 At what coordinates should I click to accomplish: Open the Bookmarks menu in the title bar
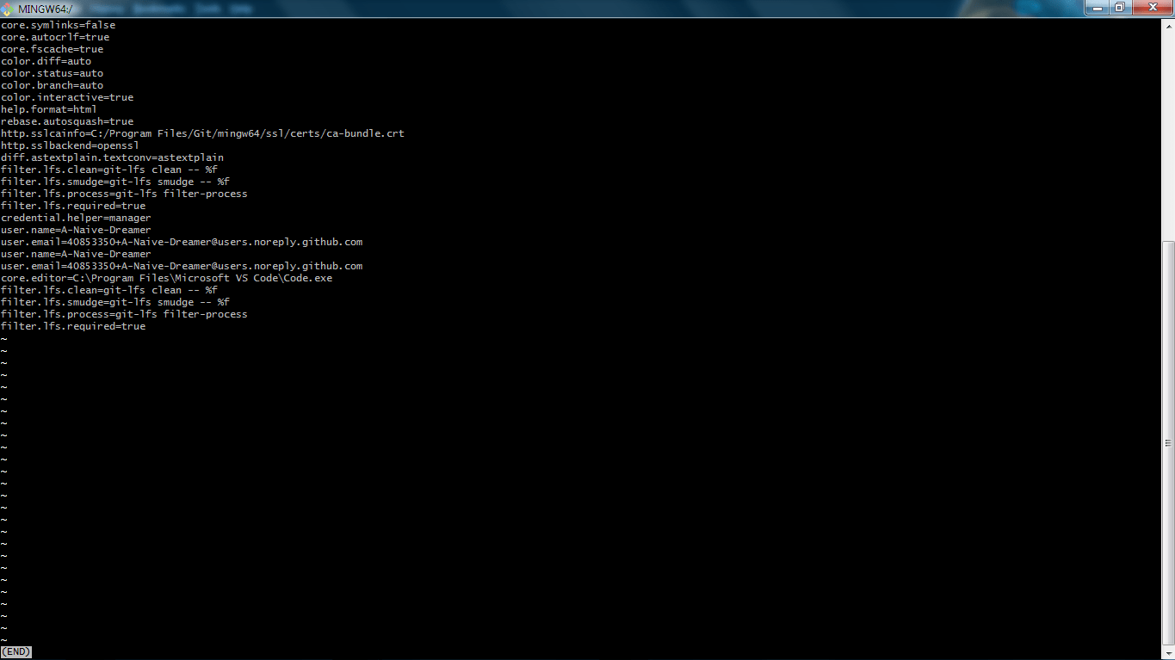tap(158, 8)
